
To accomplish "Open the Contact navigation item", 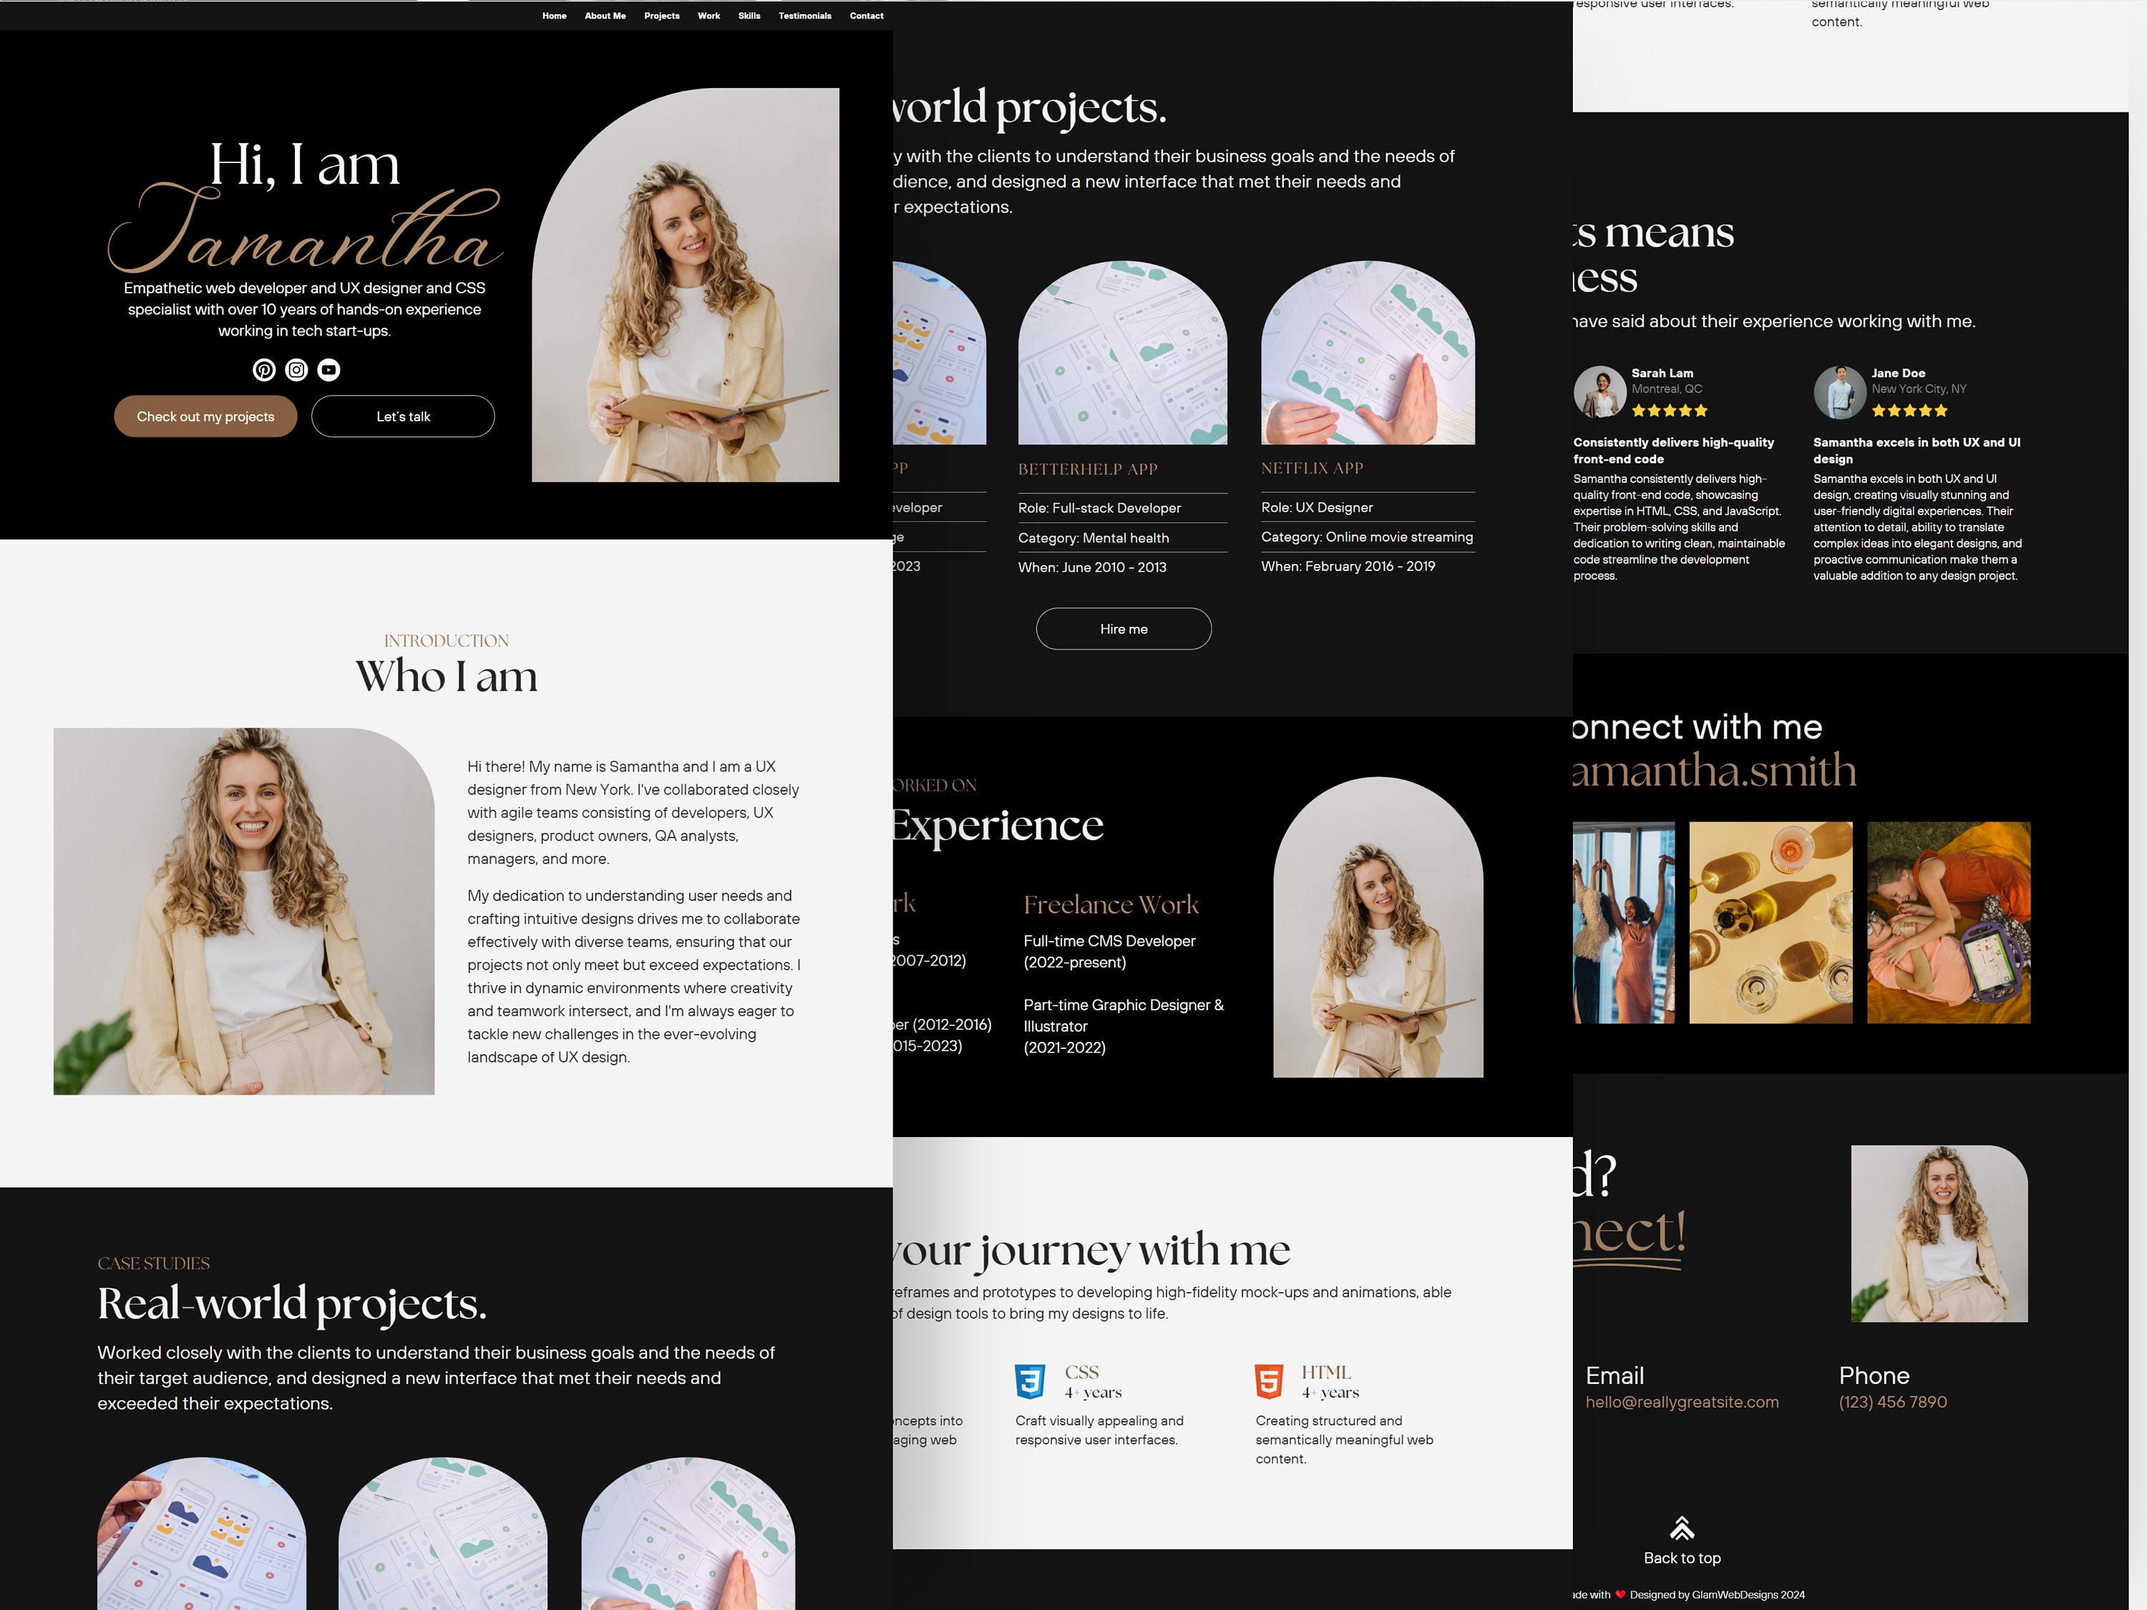I will pyautogui.click(x=867, y=16).
